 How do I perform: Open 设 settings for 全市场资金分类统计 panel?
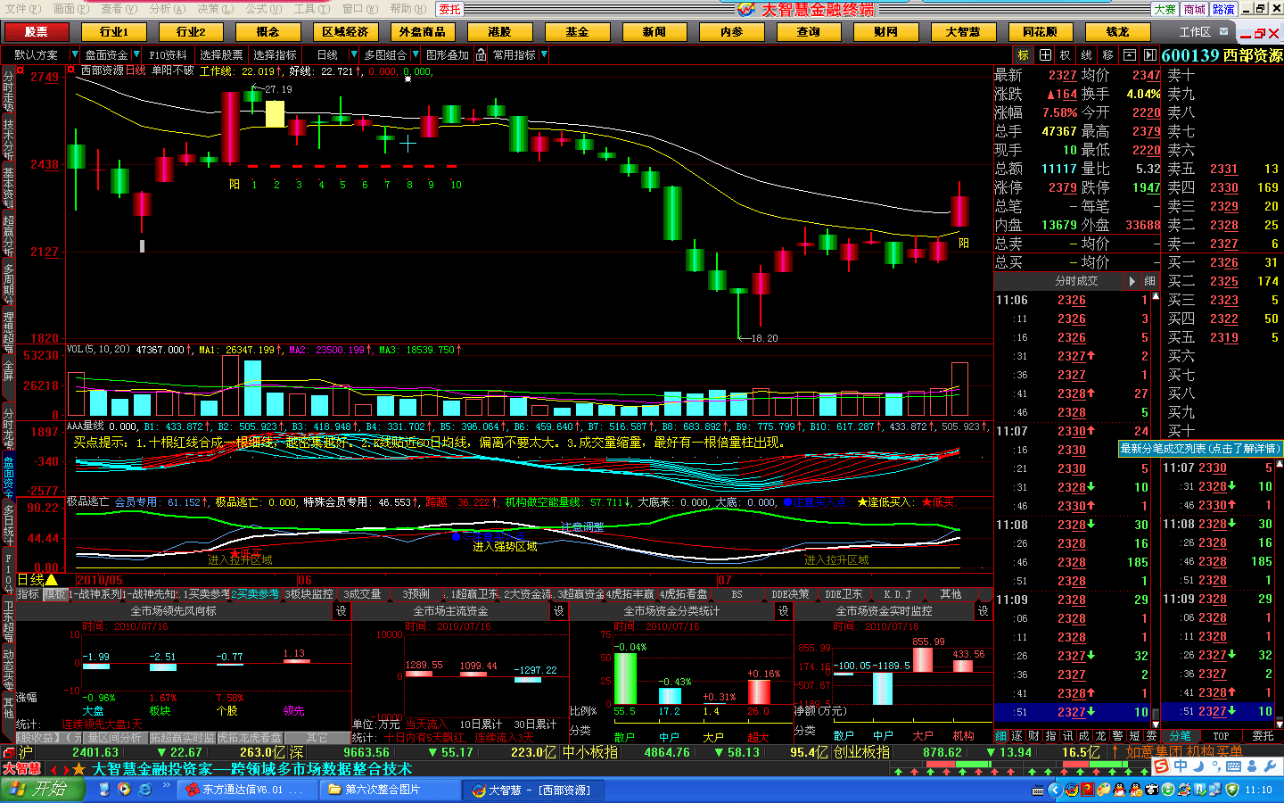(784, 611)
